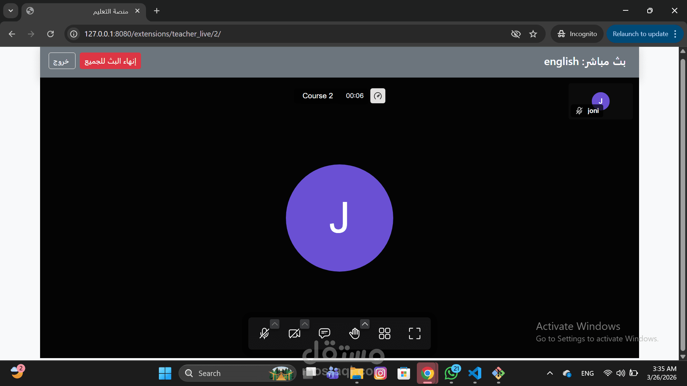The image size is (687, 386).
Task: Select joni participant thumbnail
Action: (600, 102)
